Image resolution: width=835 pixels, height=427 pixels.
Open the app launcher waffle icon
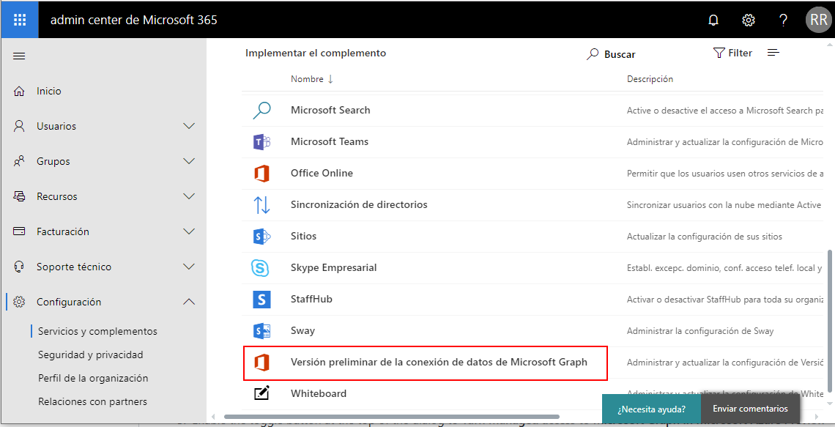(20, 20)
